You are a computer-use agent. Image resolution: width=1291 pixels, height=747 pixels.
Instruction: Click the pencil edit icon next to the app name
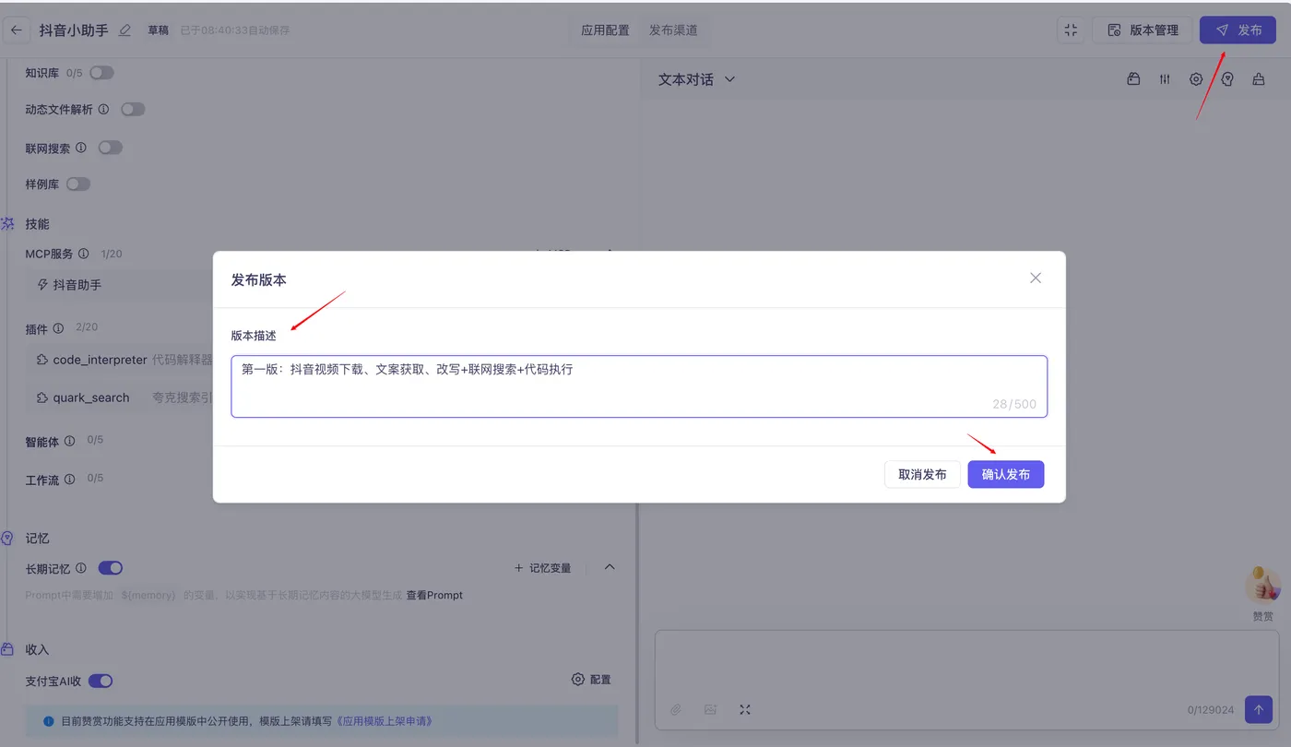pyautogui.click(x=125, y=30)
